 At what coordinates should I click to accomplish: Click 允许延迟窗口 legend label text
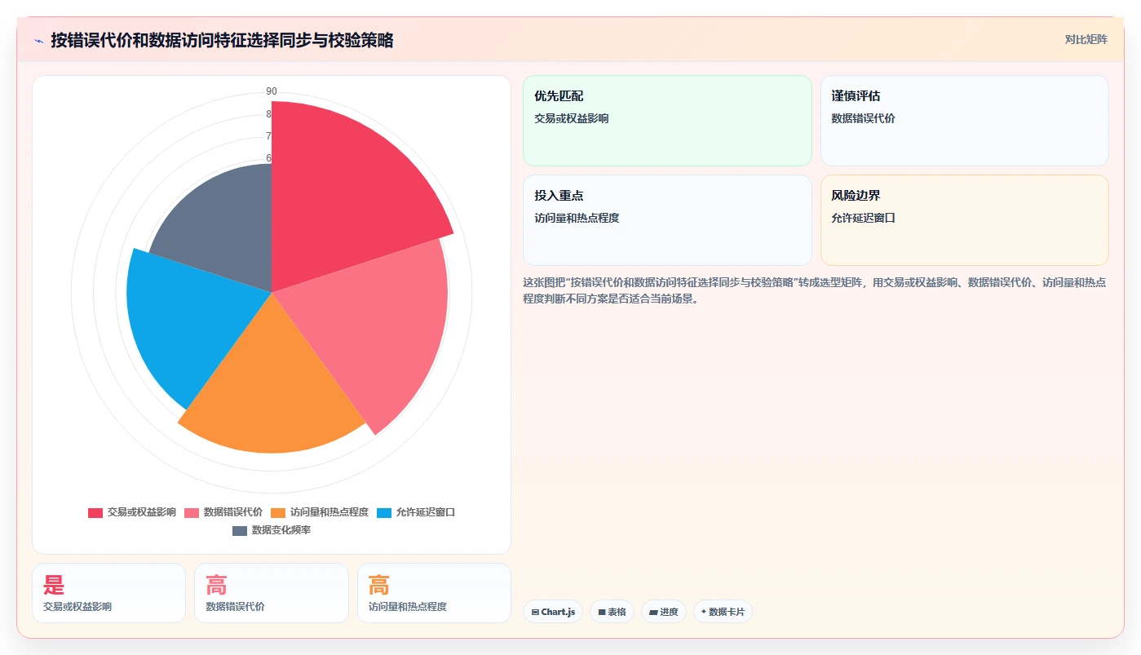pyautogui.click(x=426, y=512)
